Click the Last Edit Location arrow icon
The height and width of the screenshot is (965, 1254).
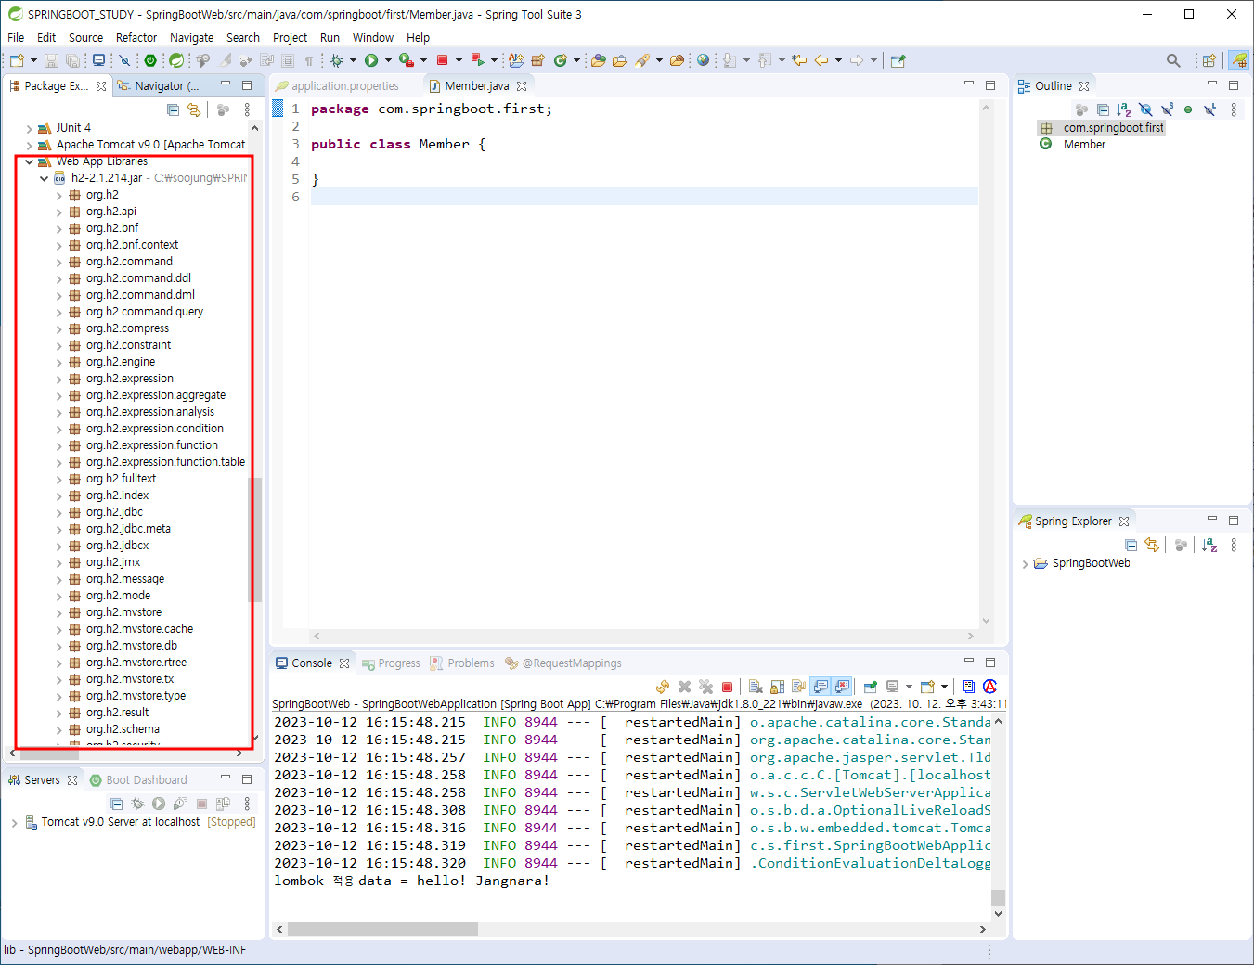click(799, 60)
